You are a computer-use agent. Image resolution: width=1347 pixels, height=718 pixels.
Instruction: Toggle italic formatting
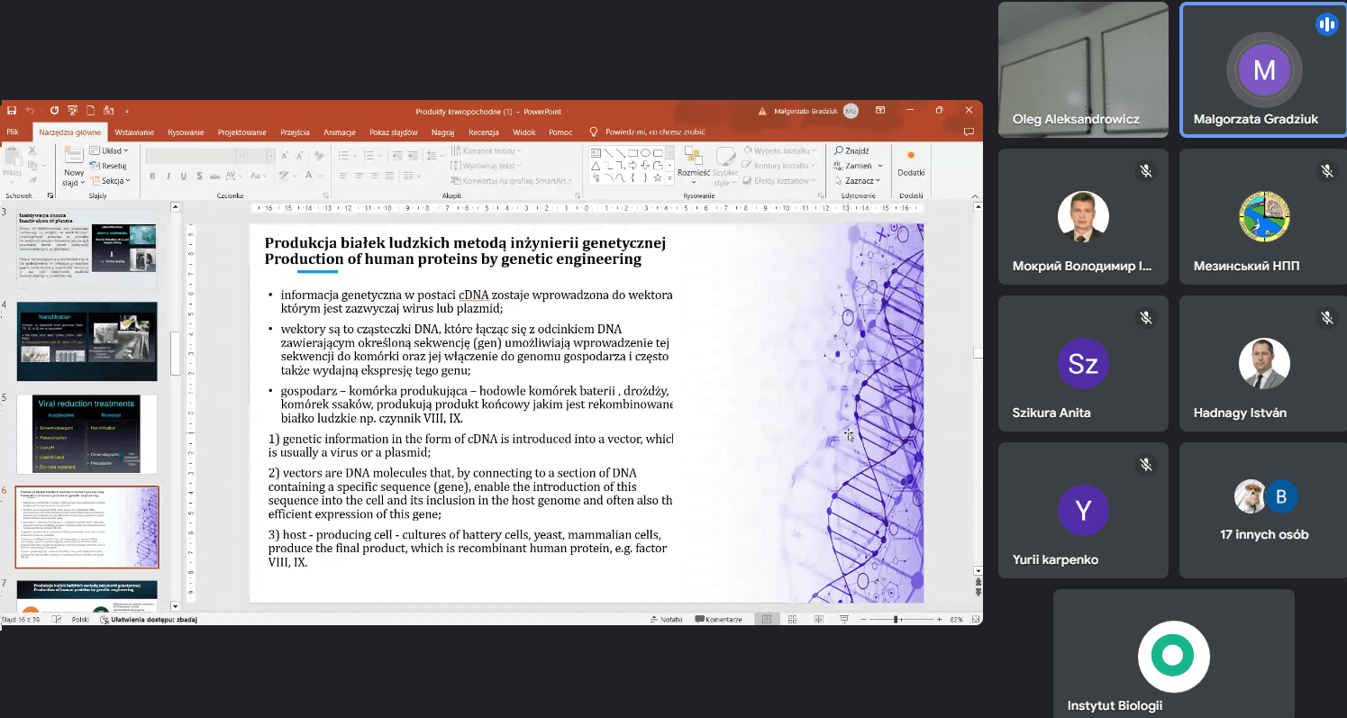click(168, 177)
